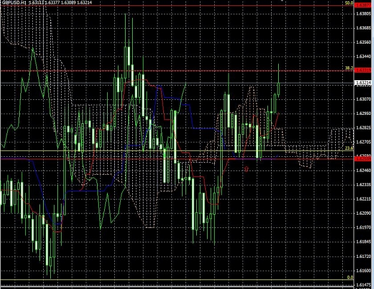The width and height of the screenshot is (374, 289).
Task: Click price axis value 1.61845
Action: click(x=363, y=242)
